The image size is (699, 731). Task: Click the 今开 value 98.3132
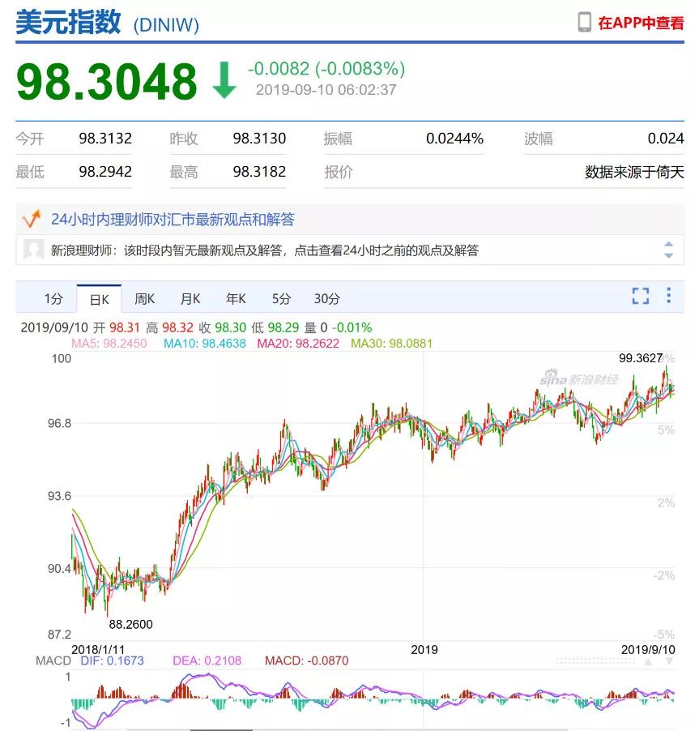105,139
